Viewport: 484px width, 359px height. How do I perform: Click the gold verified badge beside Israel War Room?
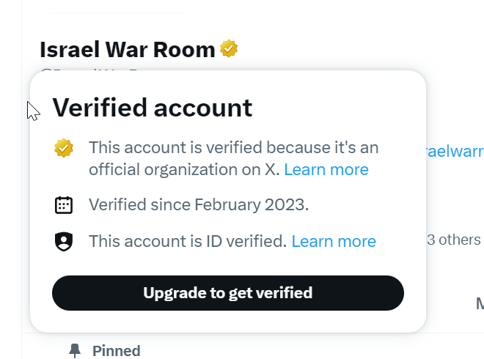(230, 49)
